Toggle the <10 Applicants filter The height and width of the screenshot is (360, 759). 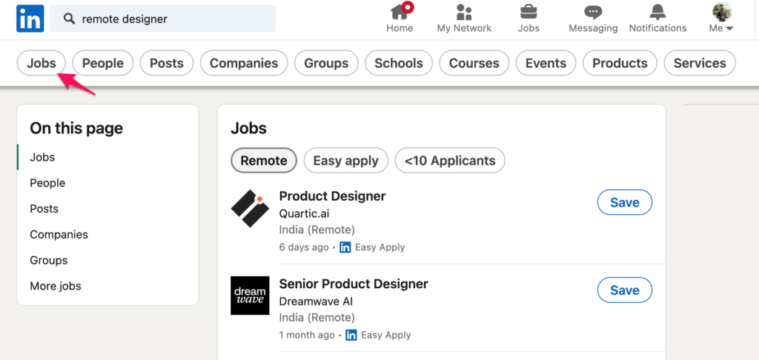pos(450,161)
